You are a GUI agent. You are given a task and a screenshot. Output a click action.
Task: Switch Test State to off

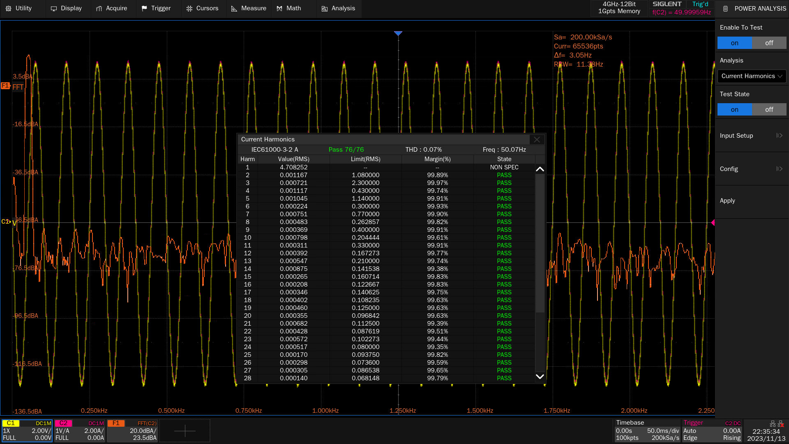tap(769, 109)
